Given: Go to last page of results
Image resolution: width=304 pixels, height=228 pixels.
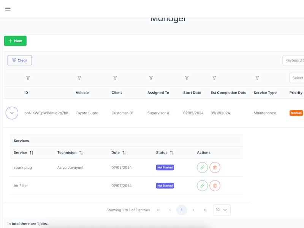Looking at the screenshot, I should [205, 210].
